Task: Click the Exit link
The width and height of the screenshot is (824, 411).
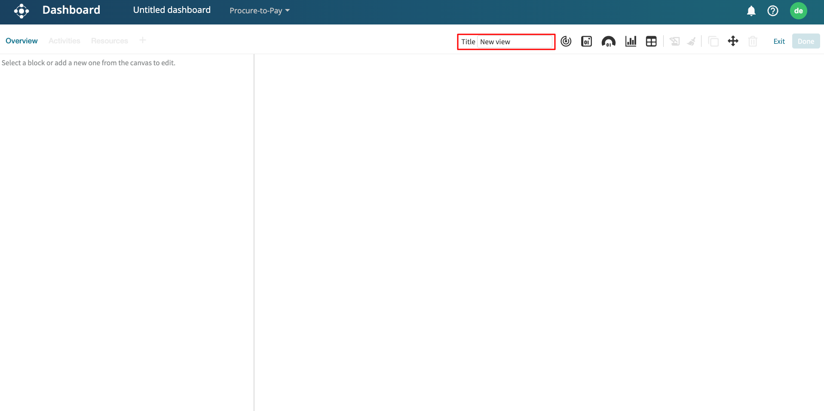Action: (779, 41)
